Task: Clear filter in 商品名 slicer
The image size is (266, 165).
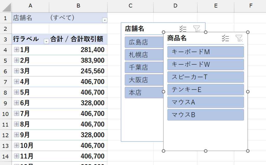Action: coord(239,38)
